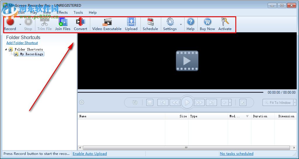Click the Upload toolbar icon
299x159 pixels.
tap(131, 25)
